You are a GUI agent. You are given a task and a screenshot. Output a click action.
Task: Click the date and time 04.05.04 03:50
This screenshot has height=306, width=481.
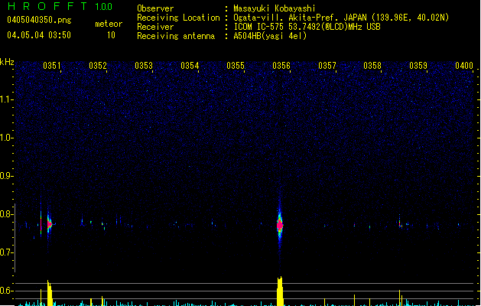click(38, 35)
